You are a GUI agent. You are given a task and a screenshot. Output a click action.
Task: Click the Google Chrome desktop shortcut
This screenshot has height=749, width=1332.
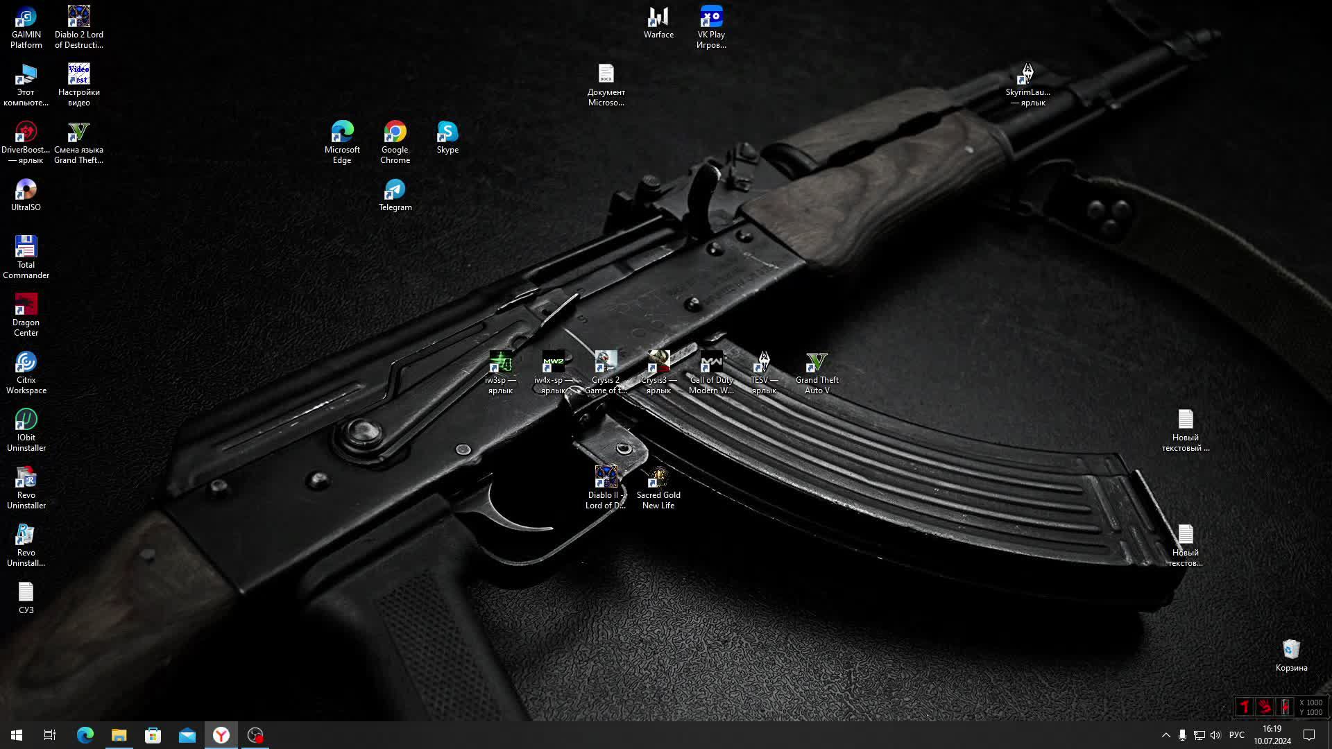coord(395,143)
